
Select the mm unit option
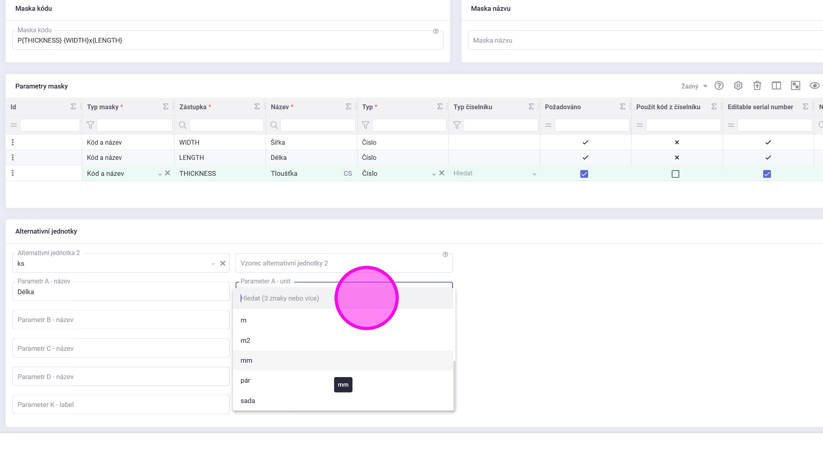click(246, 360)
